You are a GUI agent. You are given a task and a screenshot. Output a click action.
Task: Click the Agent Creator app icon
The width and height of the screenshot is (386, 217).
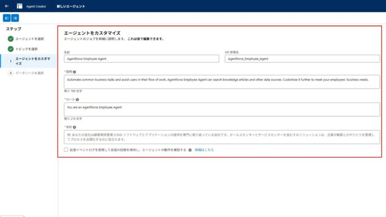[20, 6]
